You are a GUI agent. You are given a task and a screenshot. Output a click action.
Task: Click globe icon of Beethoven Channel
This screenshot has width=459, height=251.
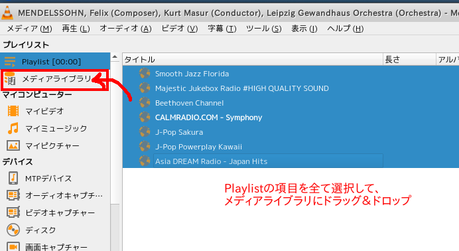[x=145, y=102]
